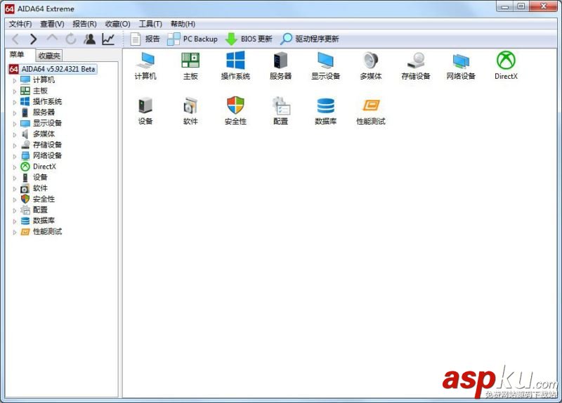The height and width of the screenshot is (403, 562).
Task: Click the back navigation arrow
Action: pos(15,39)
